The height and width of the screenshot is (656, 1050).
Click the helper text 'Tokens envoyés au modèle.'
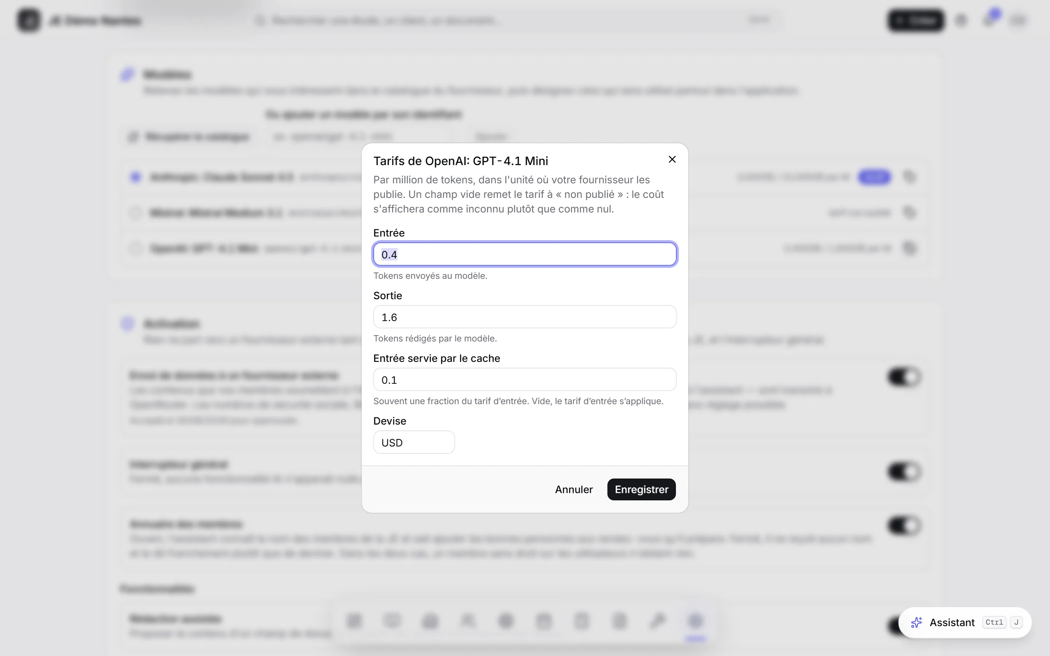pos(431,276)
